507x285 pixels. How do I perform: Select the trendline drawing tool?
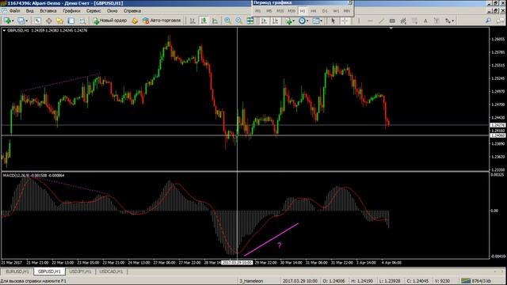[x=382, y=21]
